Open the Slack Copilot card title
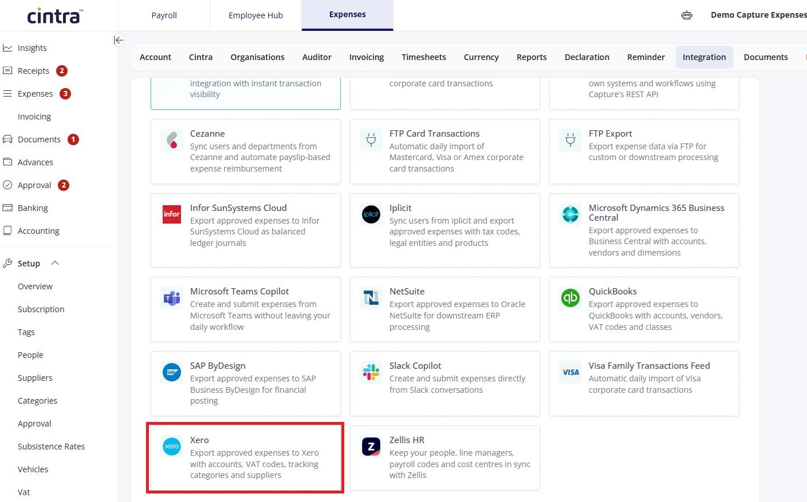807x502 pixels. 415,366
